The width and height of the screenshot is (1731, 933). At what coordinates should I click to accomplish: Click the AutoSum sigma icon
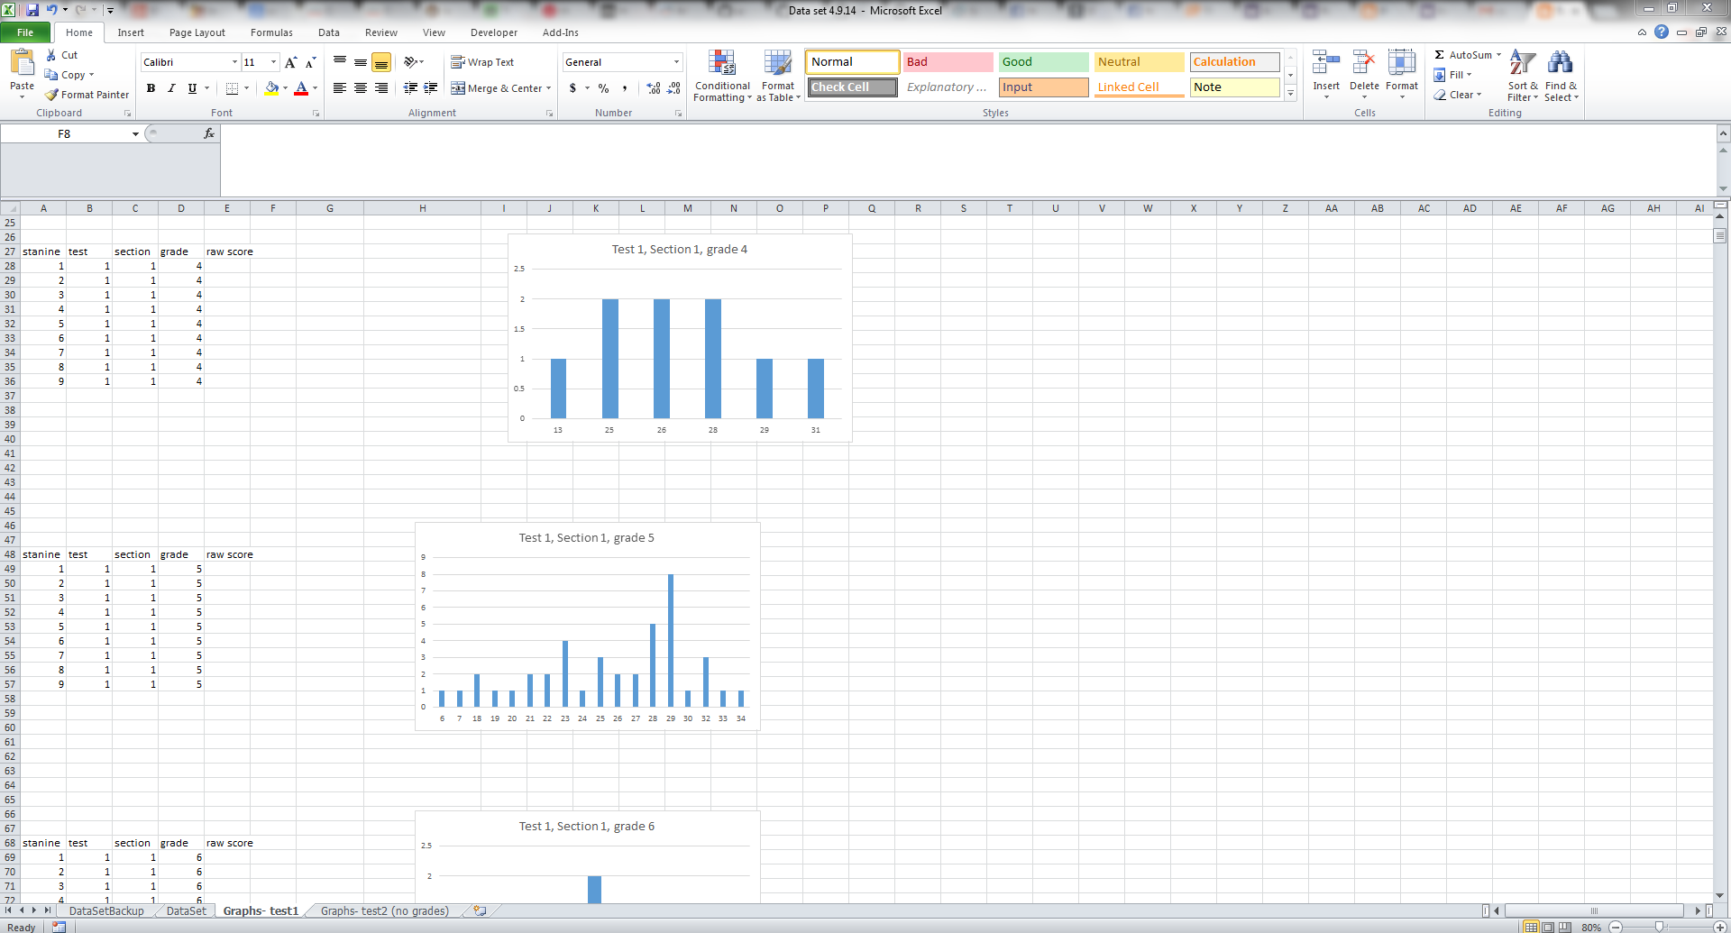point(1440,55)
